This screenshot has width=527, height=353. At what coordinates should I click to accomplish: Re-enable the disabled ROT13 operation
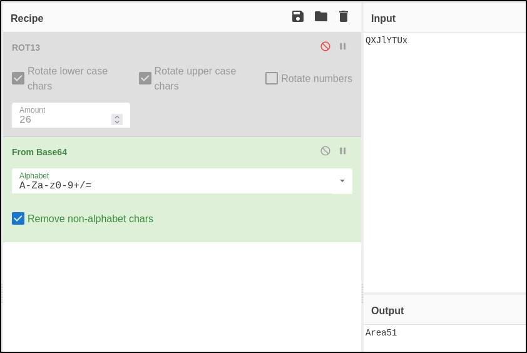pyautogui.click(x=325, y=46)
